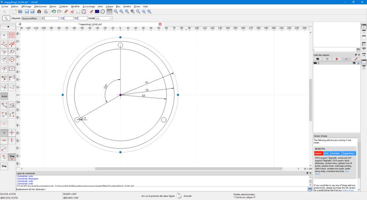This screenshot has width=367, height=200.
Task: Toggle visibility of layer 0
Action: pyautogui.click(x=354, y=63)
